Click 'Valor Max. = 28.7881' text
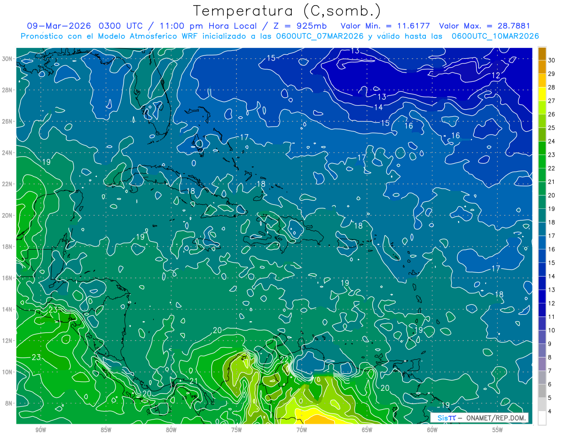The image size is (564, 436). (484, 26)
